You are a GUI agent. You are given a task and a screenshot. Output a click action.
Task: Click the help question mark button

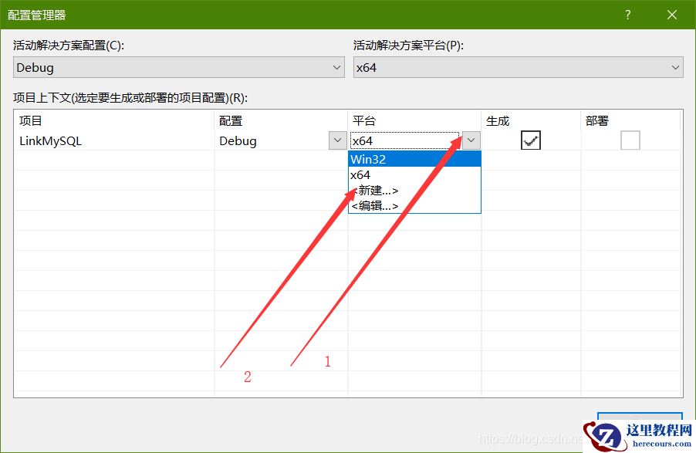[627, 15]
